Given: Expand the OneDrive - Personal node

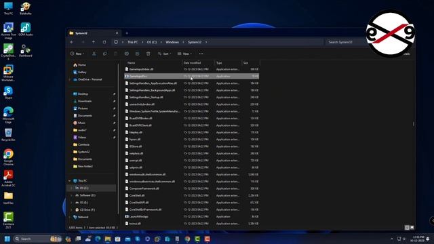Looking at the screenshot, I should [69, 79].
